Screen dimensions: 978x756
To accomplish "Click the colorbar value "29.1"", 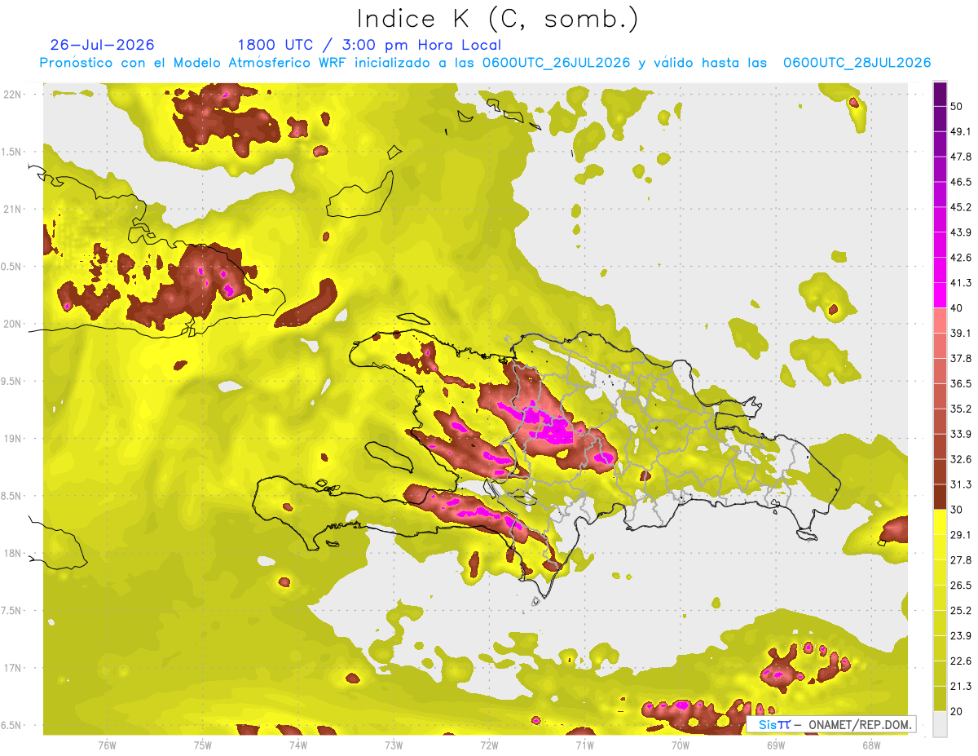I will [961, 535].
